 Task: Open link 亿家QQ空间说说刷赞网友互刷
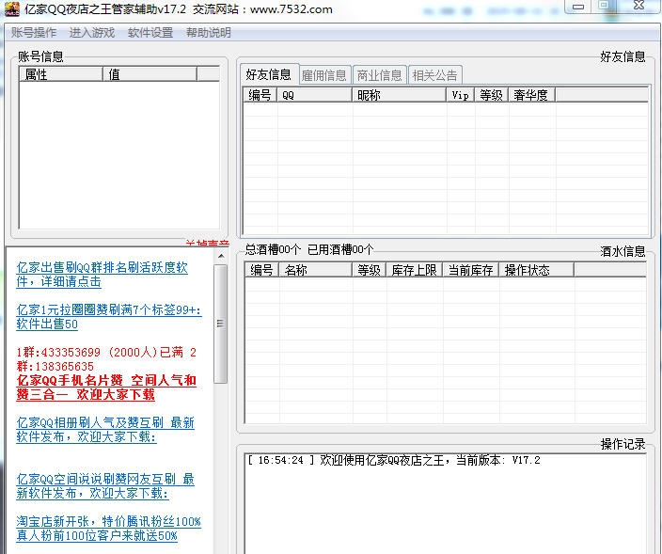pyautogui.click(x=105, y=486)
